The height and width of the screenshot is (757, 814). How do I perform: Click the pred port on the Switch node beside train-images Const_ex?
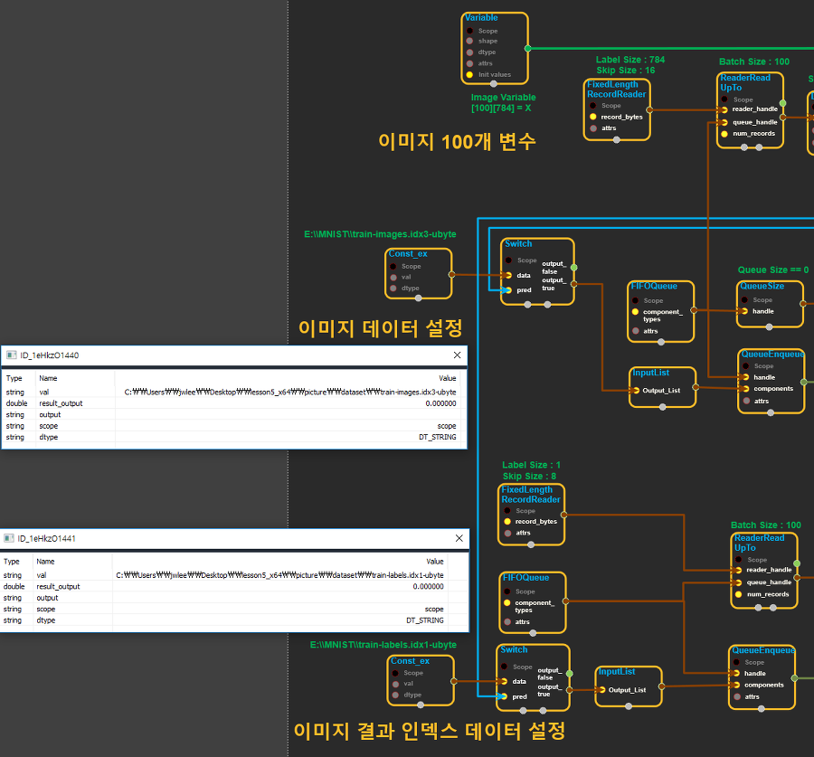pos(508,290)
